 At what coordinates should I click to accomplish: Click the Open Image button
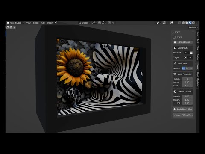(183, 42)
